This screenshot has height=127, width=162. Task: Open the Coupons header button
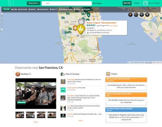(136, 3)
